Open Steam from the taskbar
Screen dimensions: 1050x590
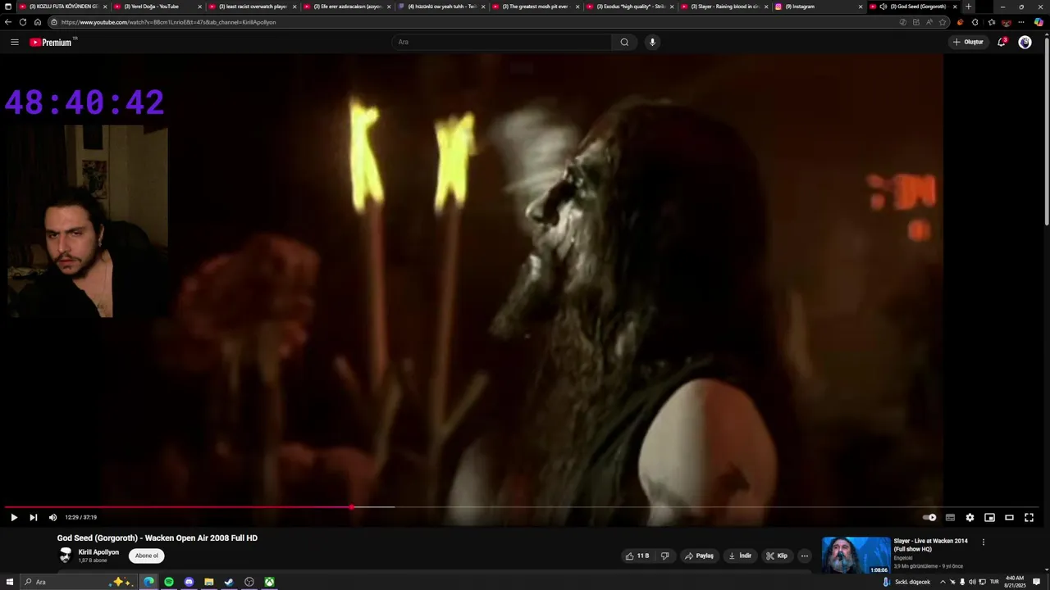tap(229, 582)
